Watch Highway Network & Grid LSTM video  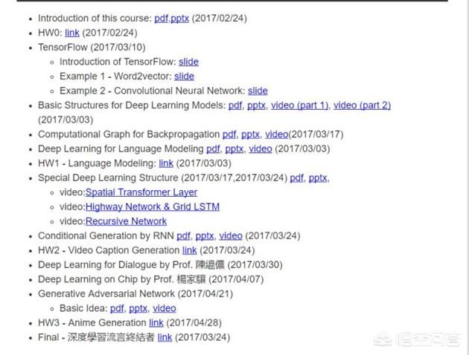pos(153,207)
